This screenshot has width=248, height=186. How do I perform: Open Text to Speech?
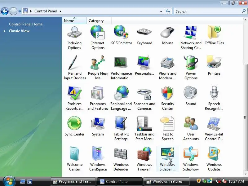click(168, 128)
